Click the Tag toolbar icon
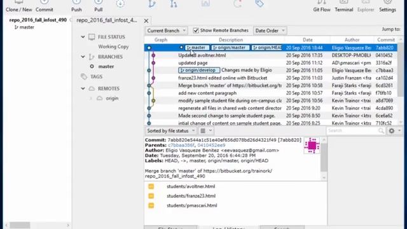The width and height of the screenshot is (407, 229). (259, 3)
